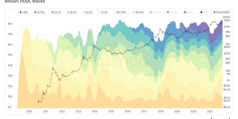Click the 2021 x-axis year label
The image size is (238, 119).
pyautogui.click(x=210, y=111)
